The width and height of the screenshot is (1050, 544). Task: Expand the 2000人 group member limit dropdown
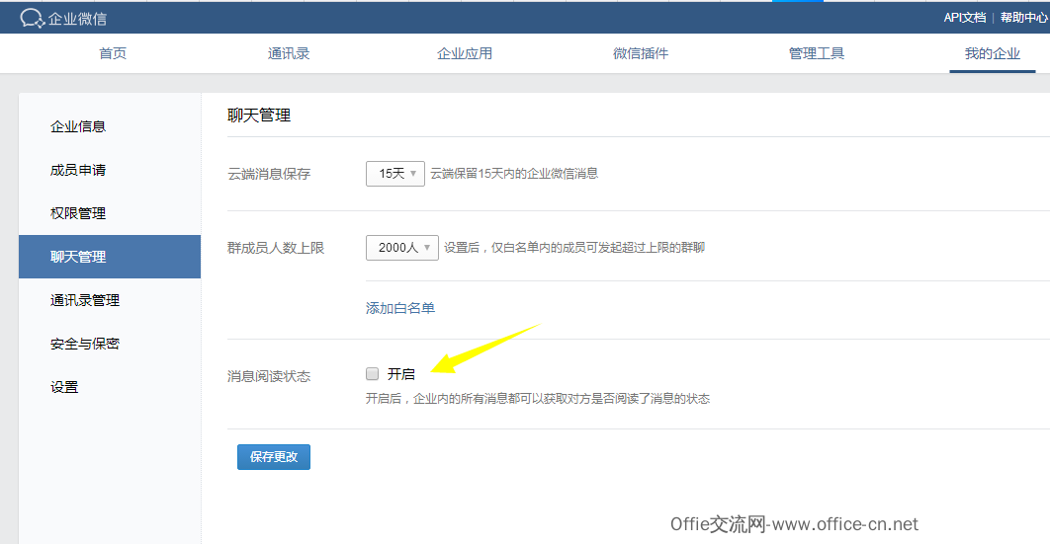(402, 247)
